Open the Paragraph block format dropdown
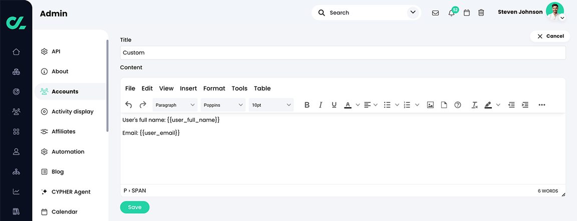 175,105
